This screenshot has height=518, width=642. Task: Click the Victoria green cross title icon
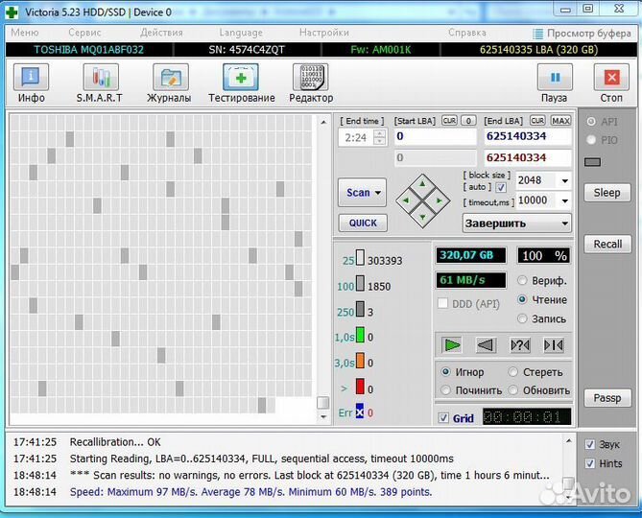pyautogui.click(x=12, y=12)
